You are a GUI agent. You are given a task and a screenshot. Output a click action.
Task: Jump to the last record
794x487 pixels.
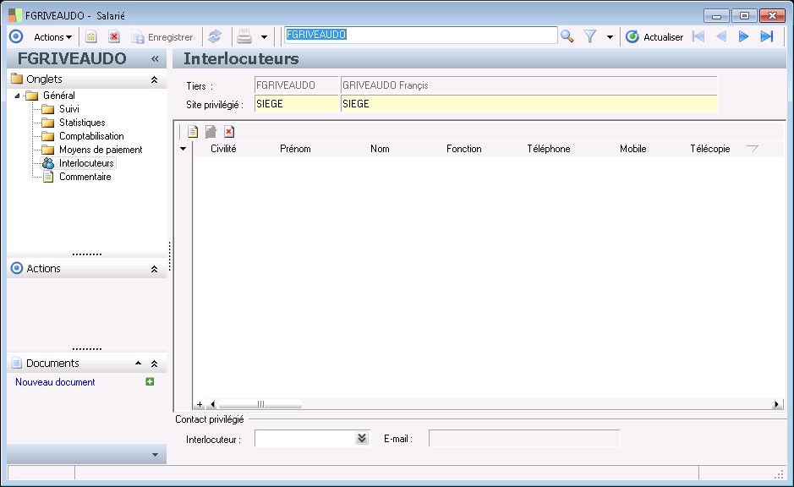coord(767,36)
